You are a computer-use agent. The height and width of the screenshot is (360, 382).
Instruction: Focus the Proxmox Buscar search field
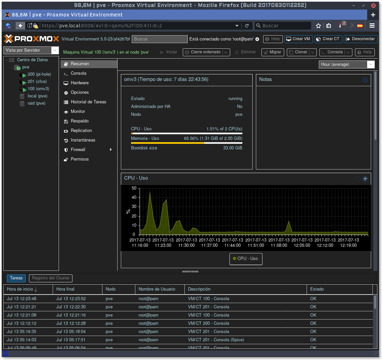(x=160, y=39)
